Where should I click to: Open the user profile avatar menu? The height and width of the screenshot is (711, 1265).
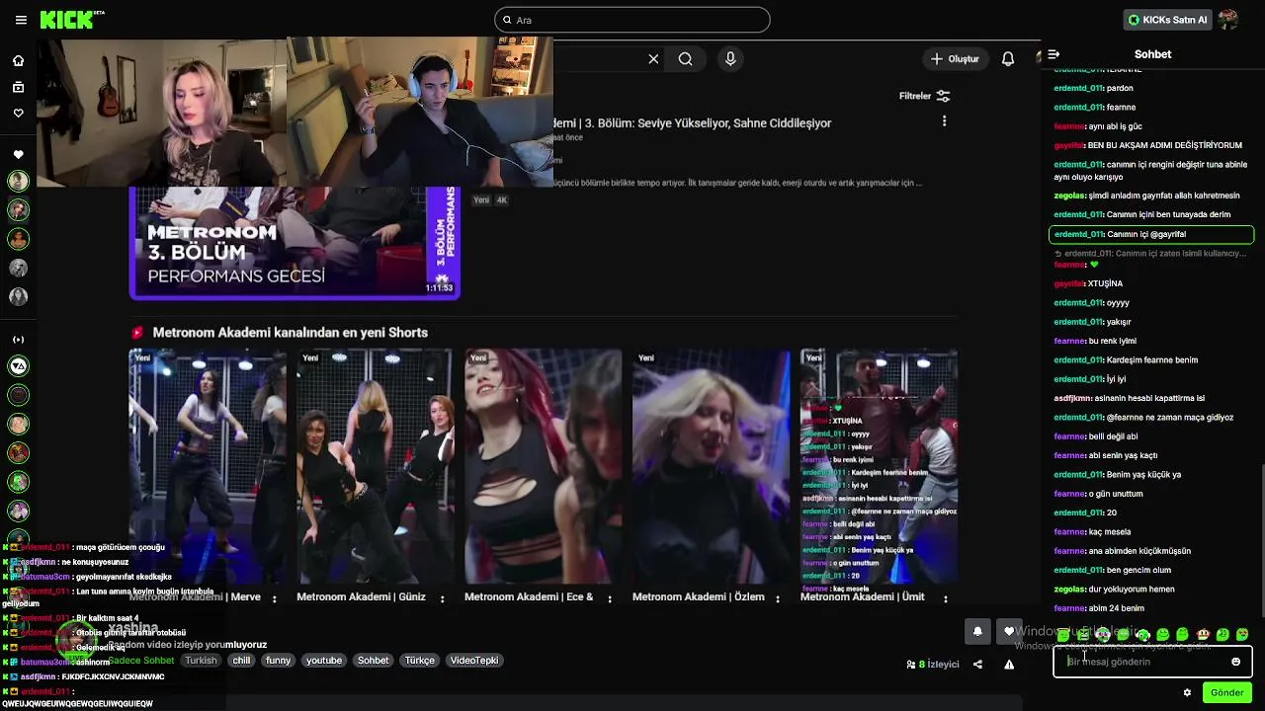pos(1228,20)
